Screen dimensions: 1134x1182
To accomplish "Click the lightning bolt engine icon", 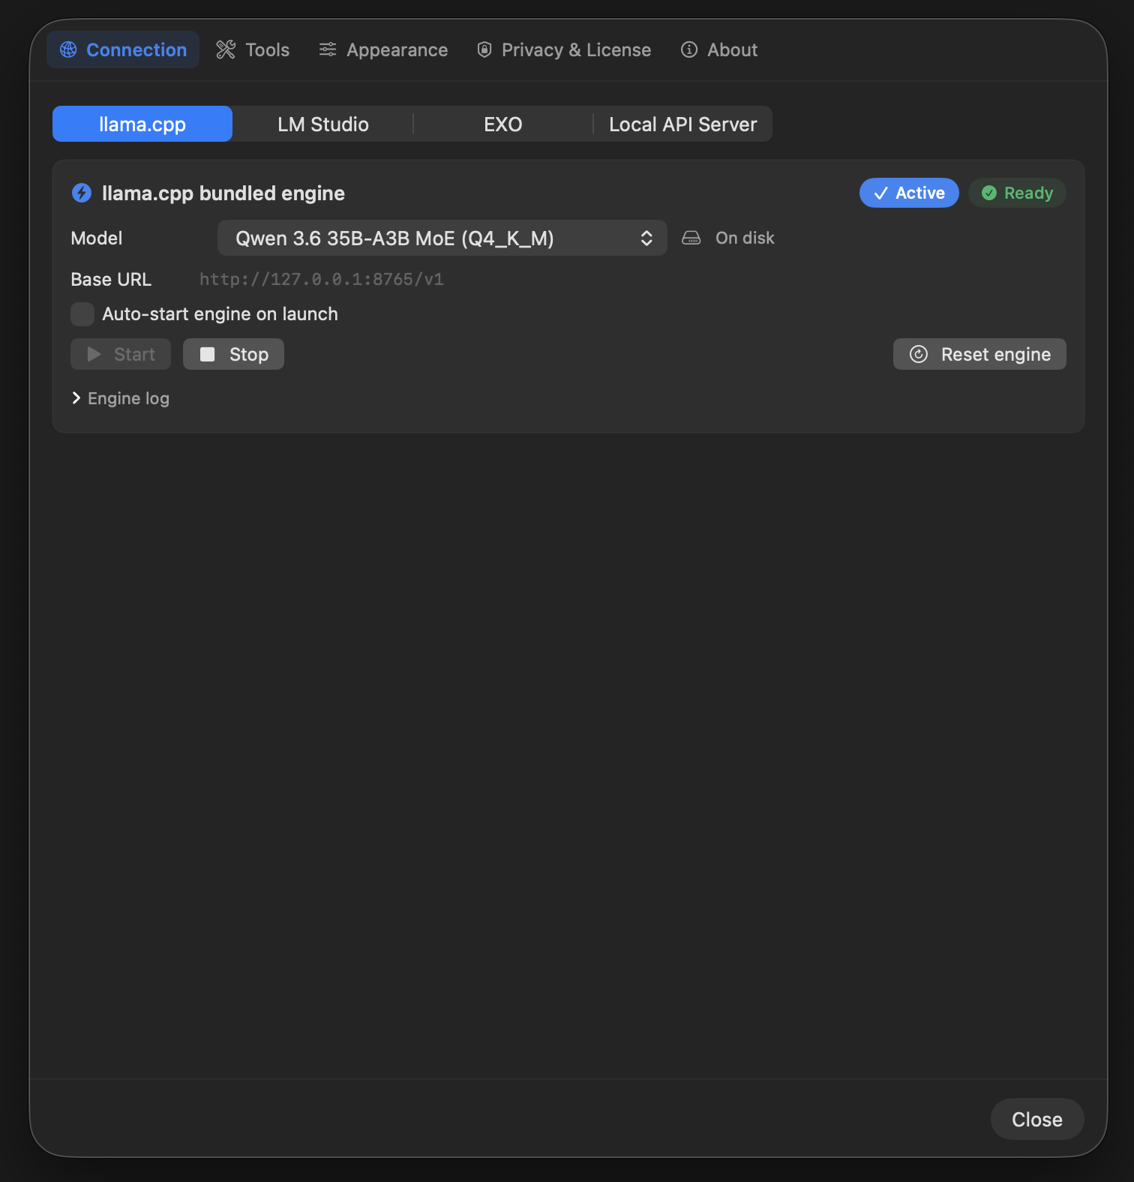I will (x=82, y=193).
